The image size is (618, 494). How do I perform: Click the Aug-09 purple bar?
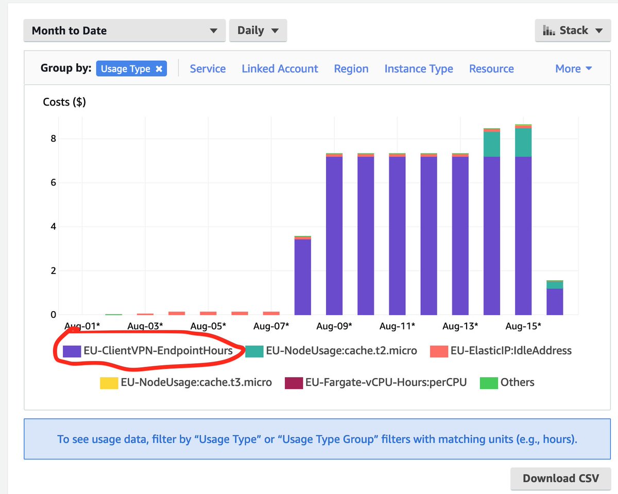[x=334, y=235]
